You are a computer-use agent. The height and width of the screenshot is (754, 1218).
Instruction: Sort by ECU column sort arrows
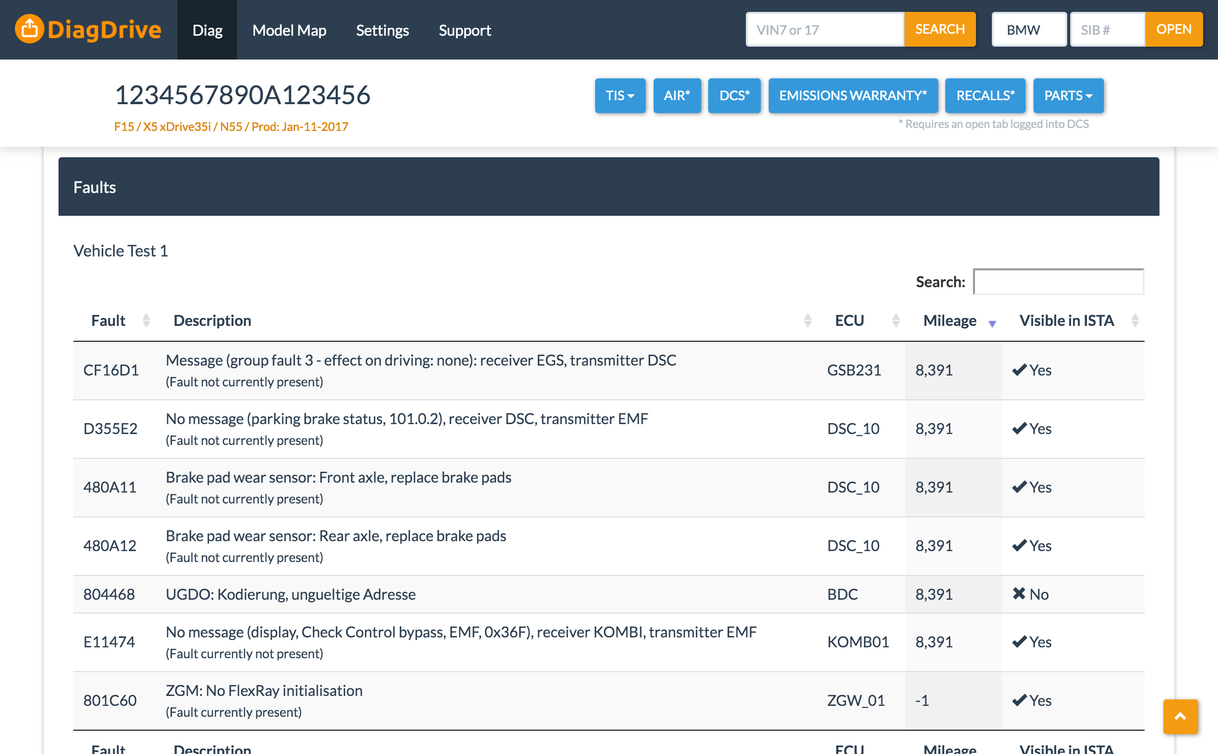coord(896,320)
